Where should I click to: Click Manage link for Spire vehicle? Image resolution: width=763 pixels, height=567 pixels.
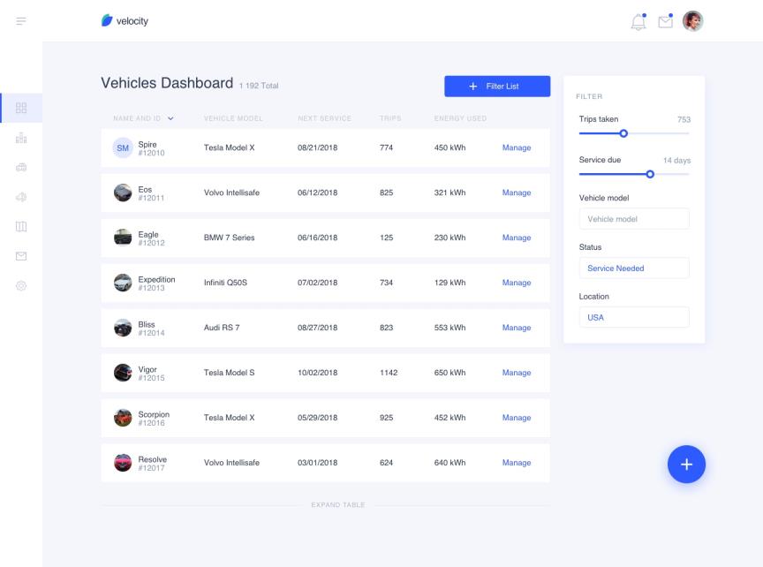[517, 147]
